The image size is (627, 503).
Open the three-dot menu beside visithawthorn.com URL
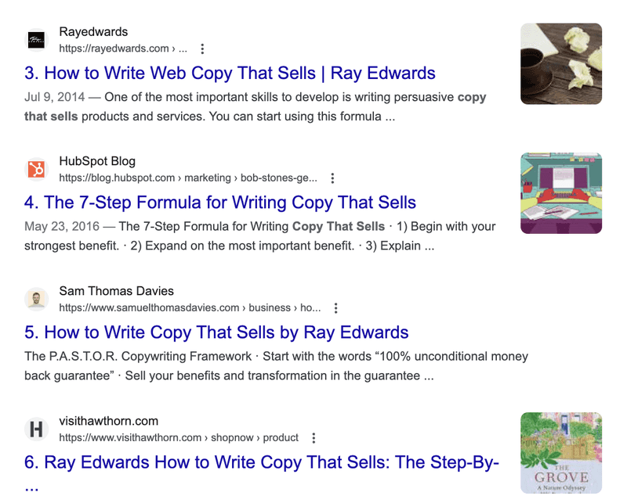pyautogui.click(x=314, y=438)
